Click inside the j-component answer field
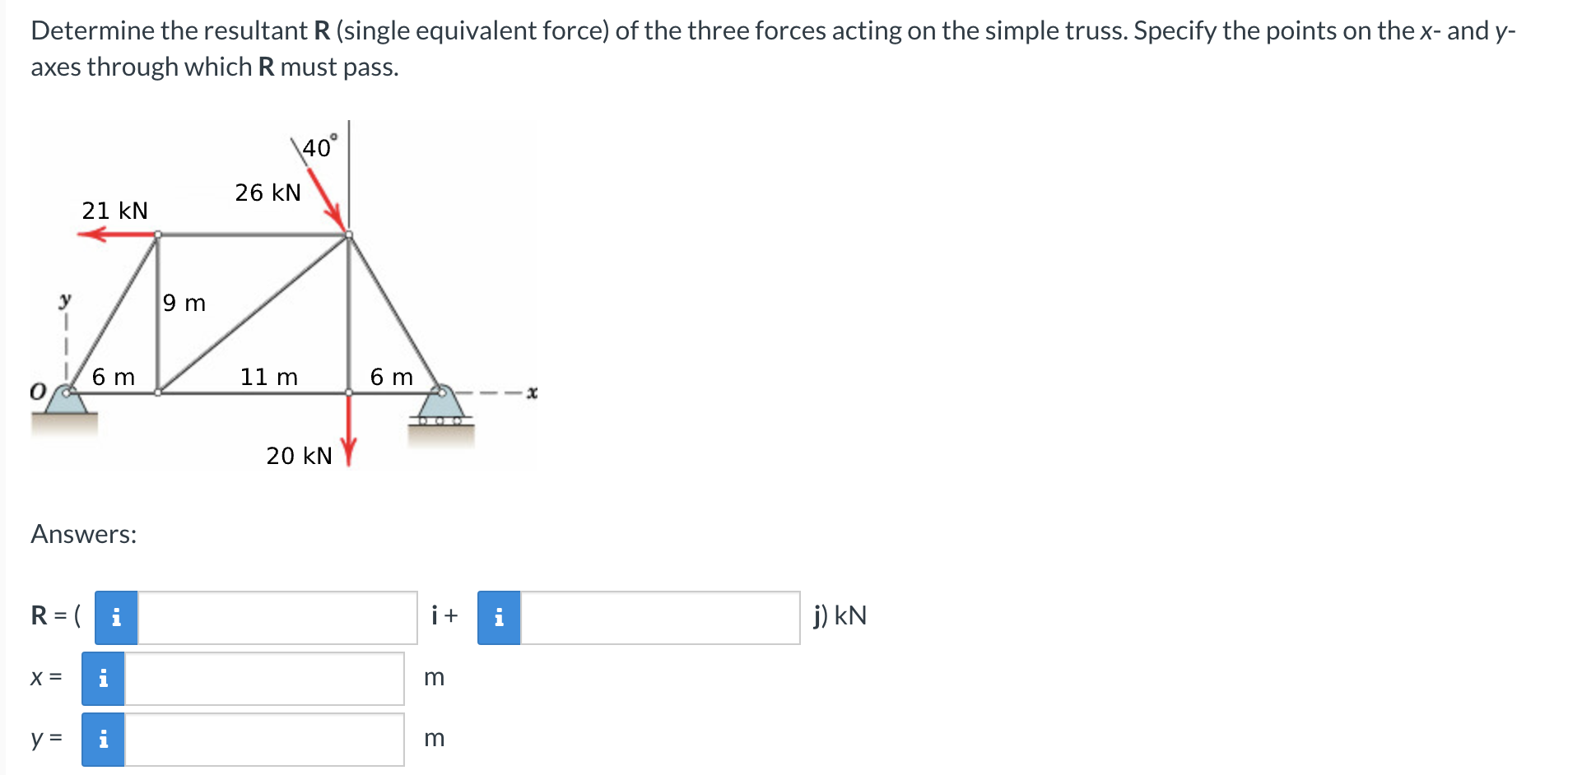This screenshot has height=775, width=1582. click(x=658, y=617)
